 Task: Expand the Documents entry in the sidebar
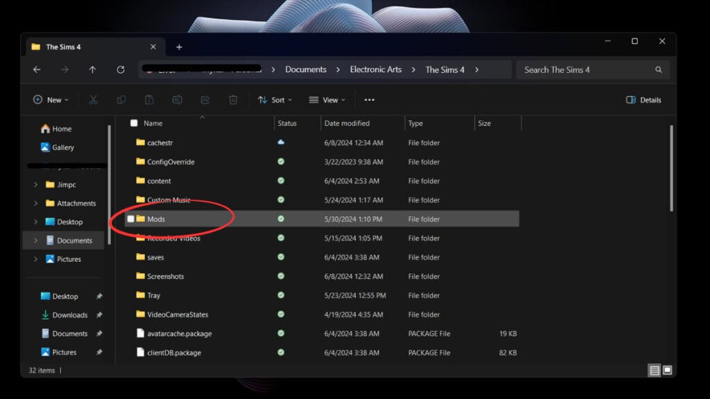[x=36, y=240]
